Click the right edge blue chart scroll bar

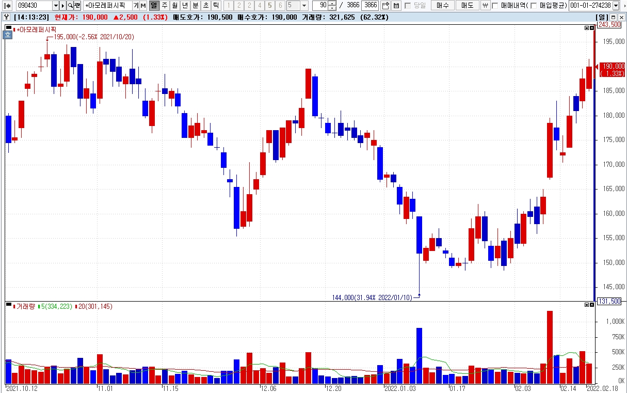coord(594,188)
